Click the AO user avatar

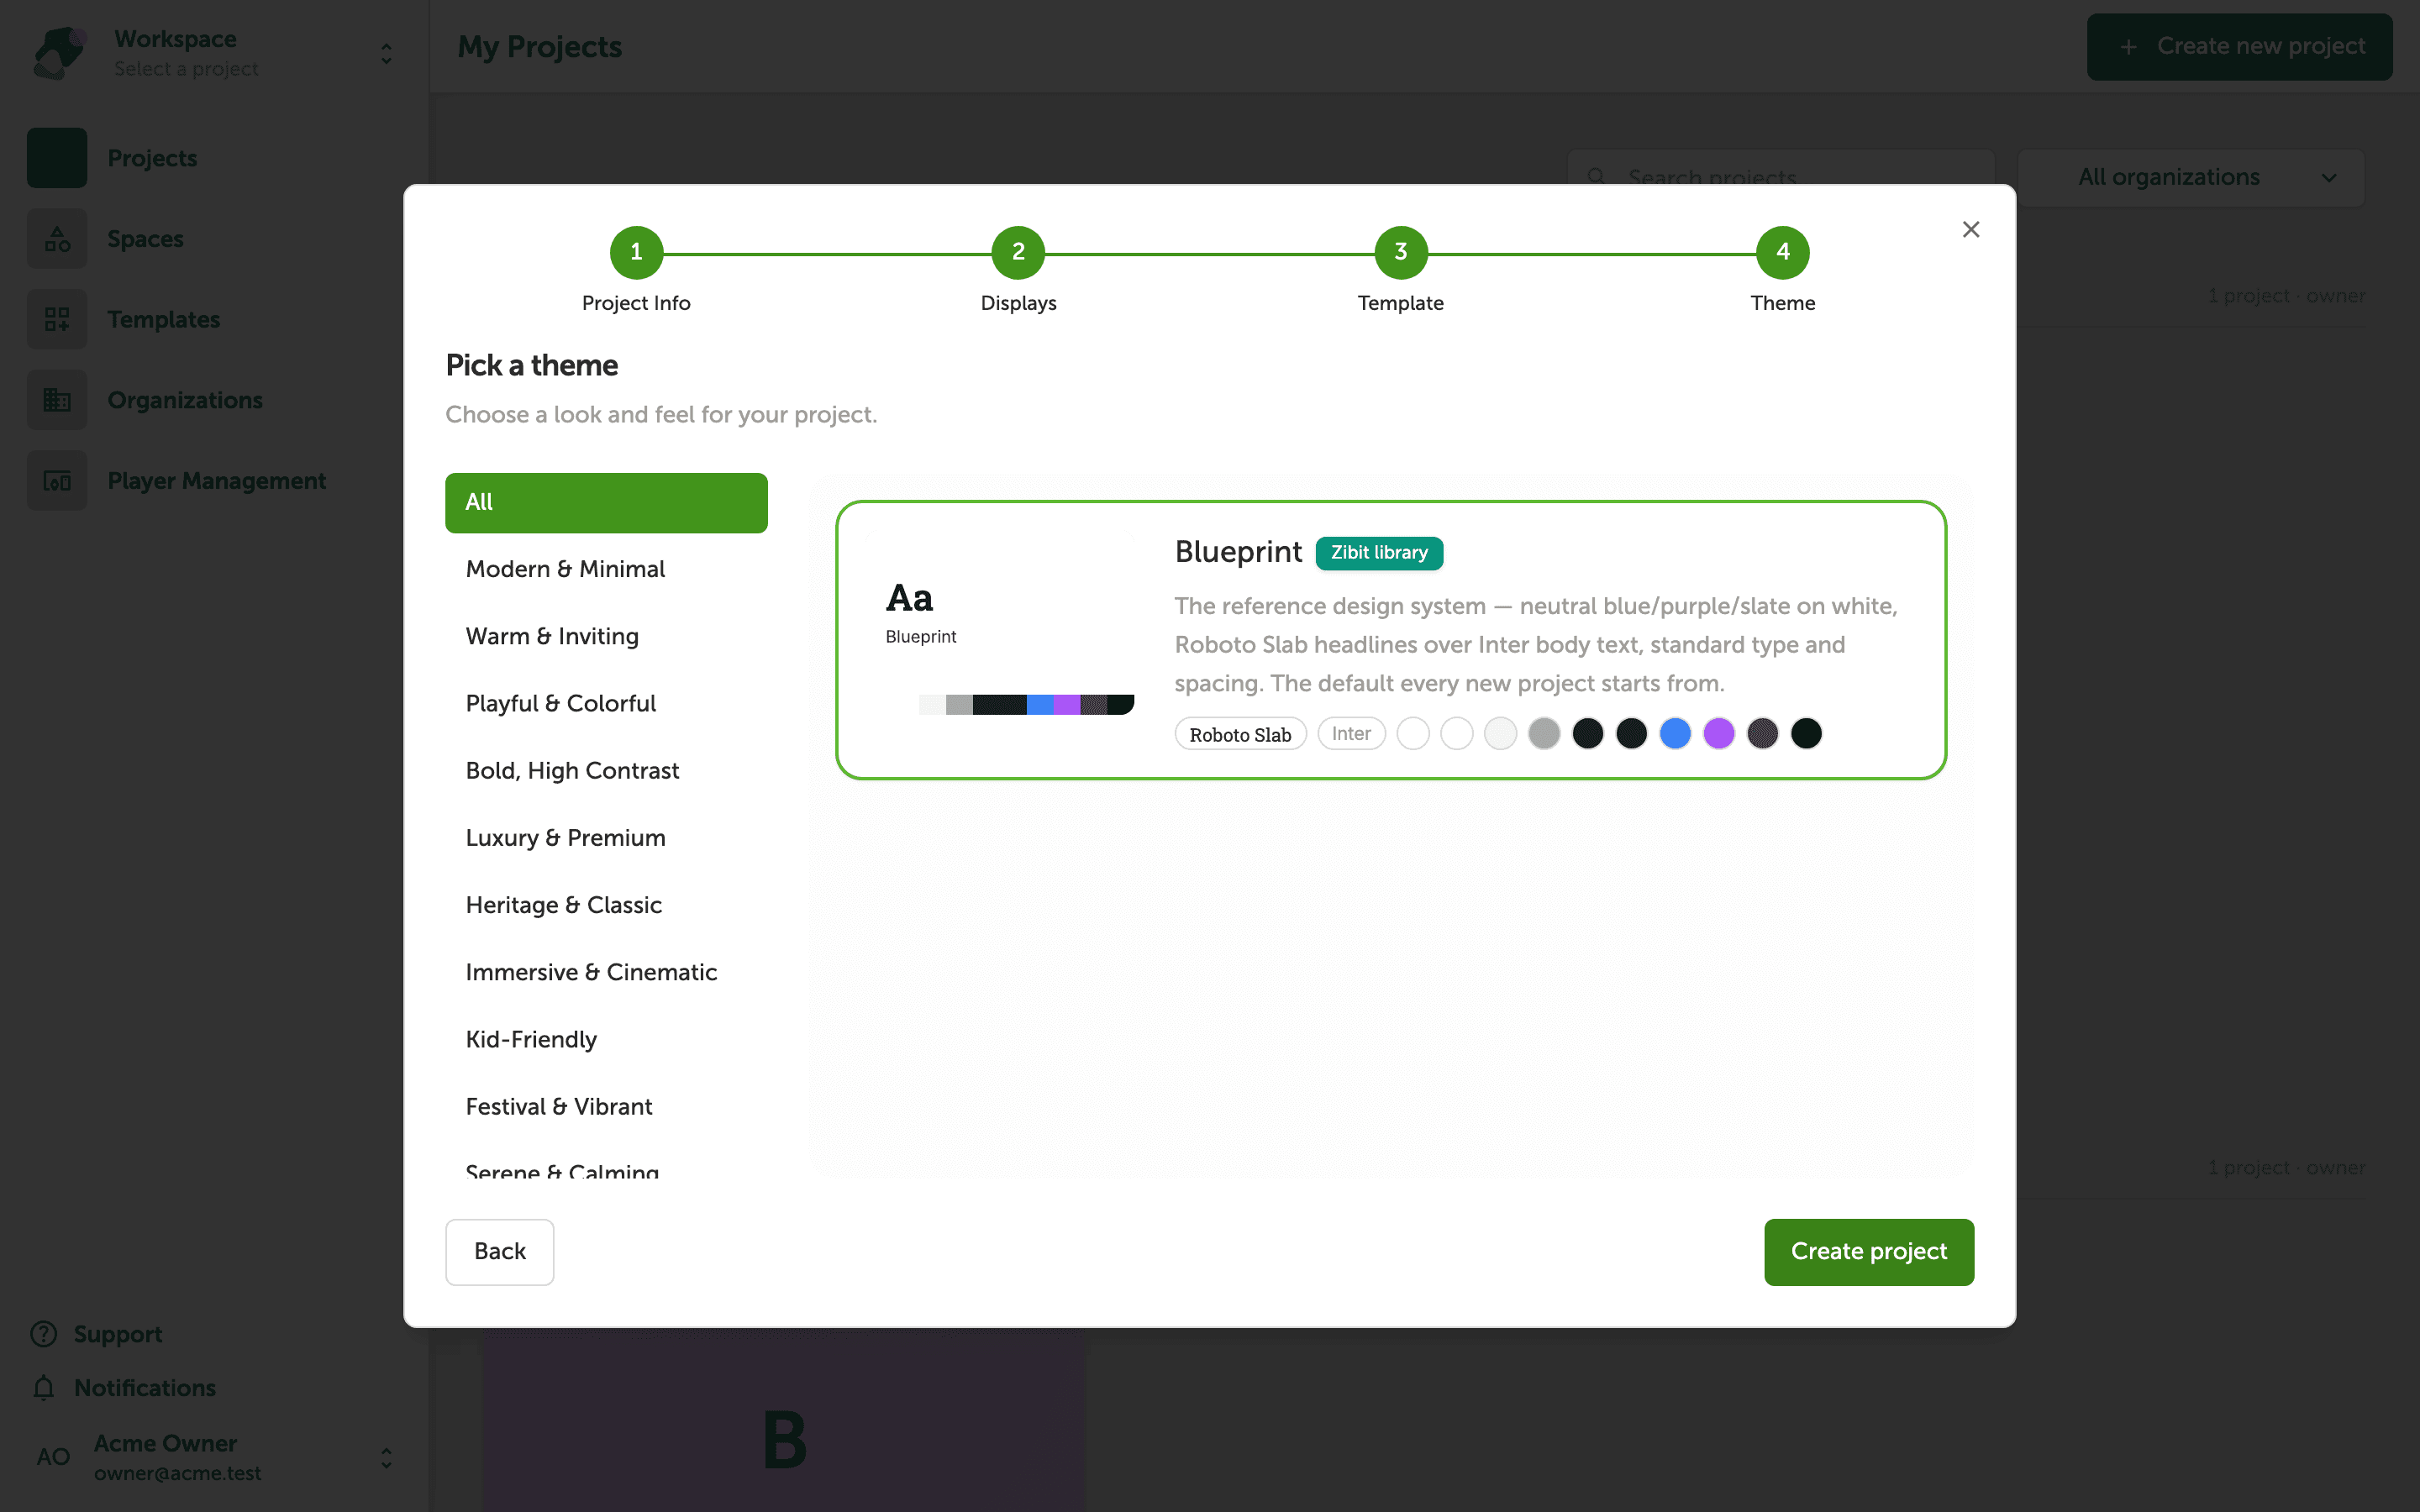(54, 1457)
